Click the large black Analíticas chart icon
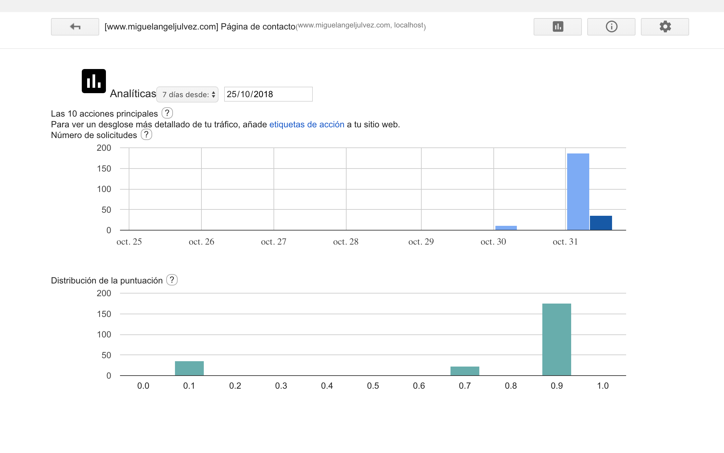Image resolution: width=724 pixels, height=453 pixels. pos(94,81)
